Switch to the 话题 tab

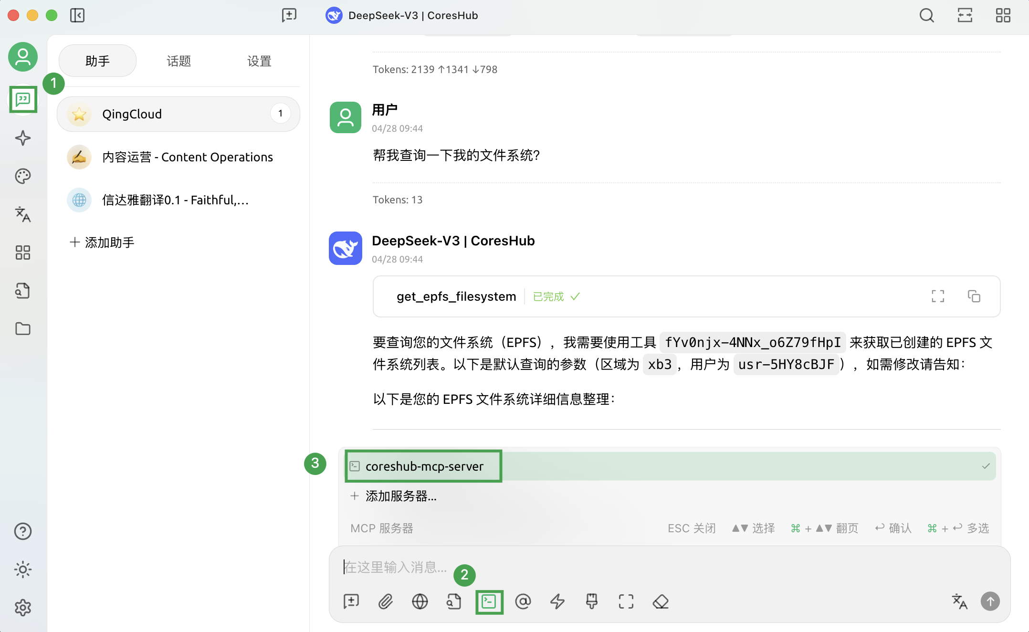pyautogui.click(x=178, y=61)
